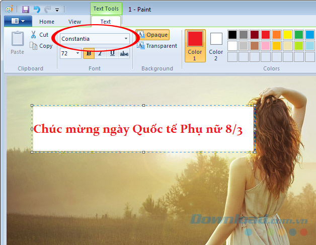This screenshot has width=316, height=245.
Task: Select Color 1 foreground button
Action: click(195, 46)
